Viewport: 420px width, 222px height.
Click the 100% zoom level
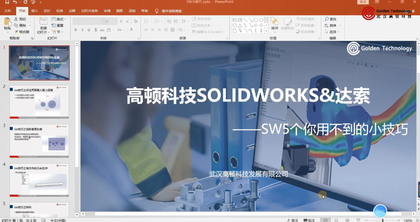408,221
